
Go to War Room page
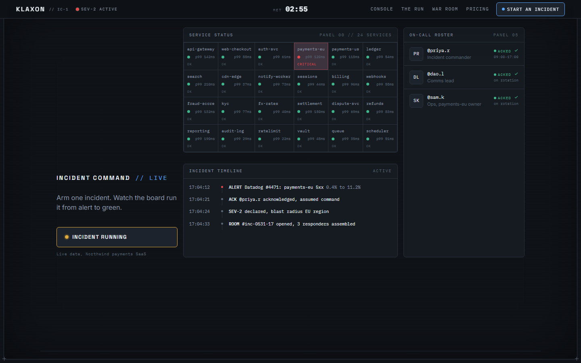coord(445,9)
